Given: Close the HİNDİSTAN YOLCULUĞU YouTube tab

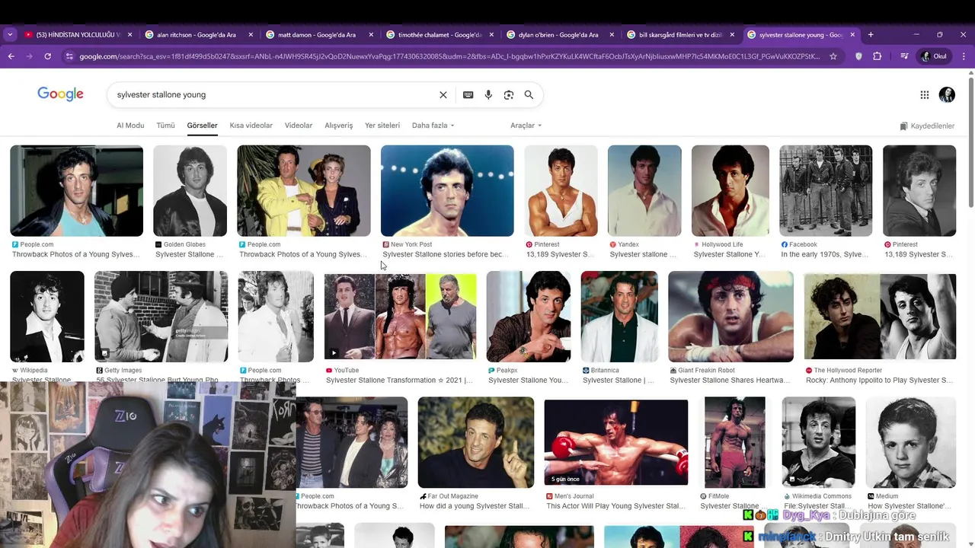Looking at the screenshot, I should click(x=129, y=35).
